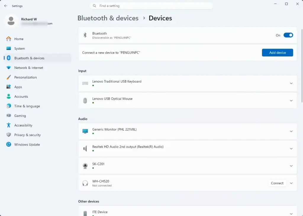Click the System monitor icon
Viewport: 303px width, 216px height.
click(x=9, y=48)
